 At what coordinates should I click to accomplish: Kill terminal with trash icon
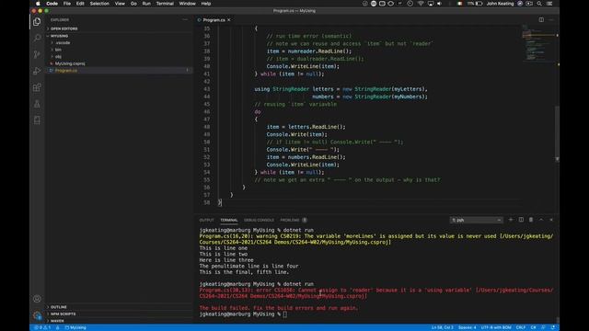(x=531, y=220)
